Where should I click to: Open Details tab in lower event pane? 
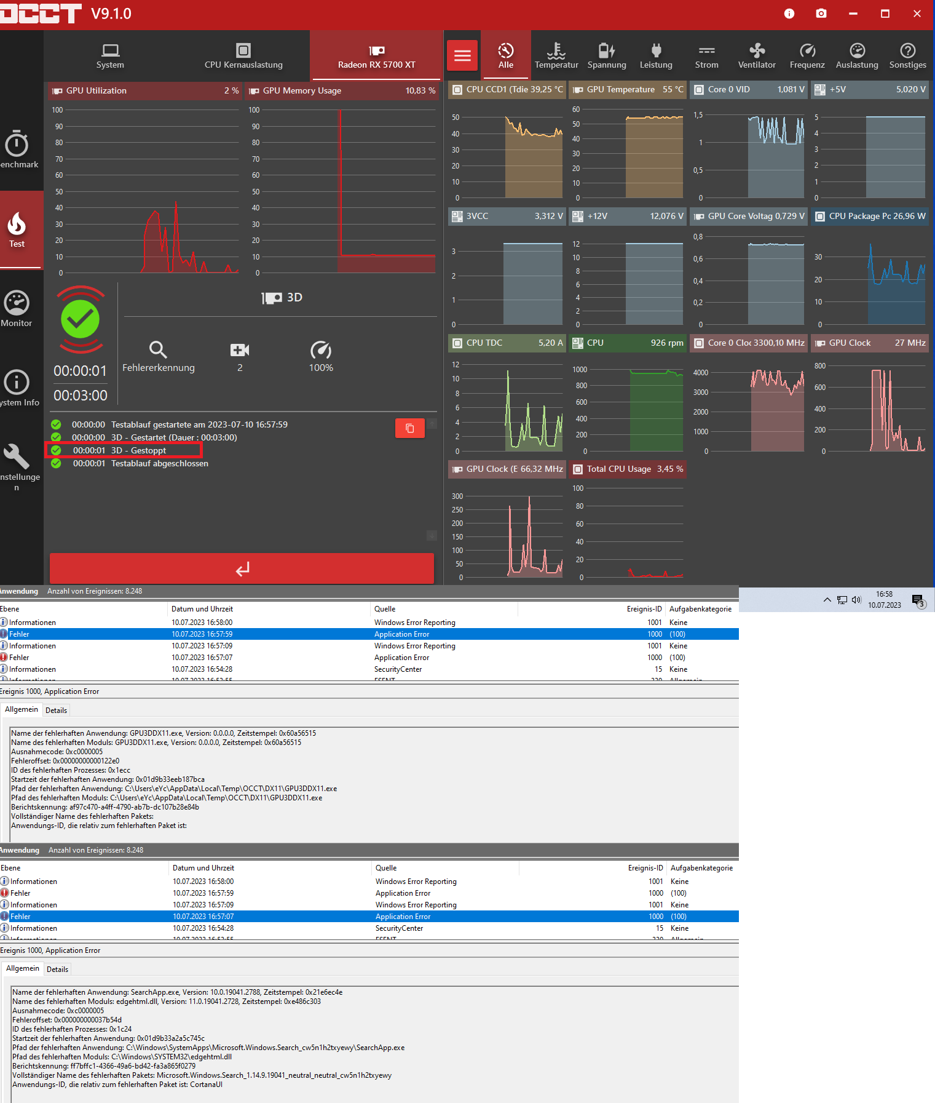tap(58, 969)
